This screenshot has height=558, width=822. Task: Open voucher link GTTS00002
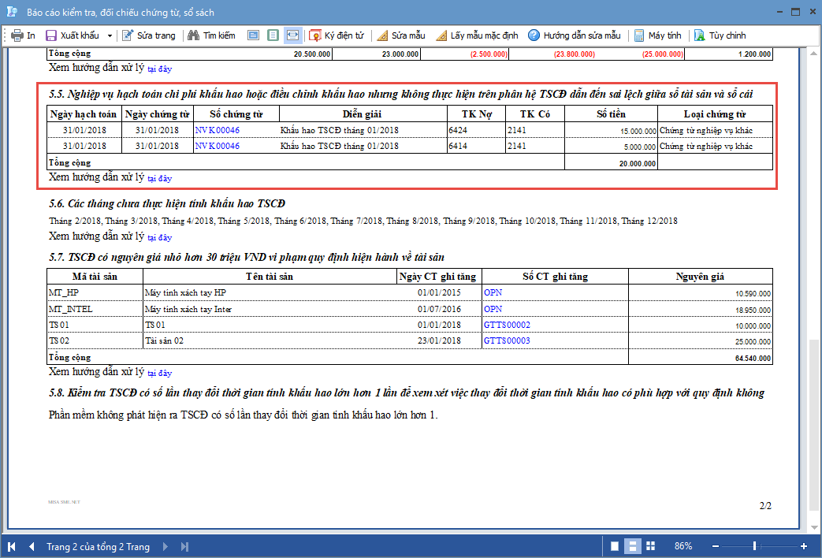pos(507,325)
